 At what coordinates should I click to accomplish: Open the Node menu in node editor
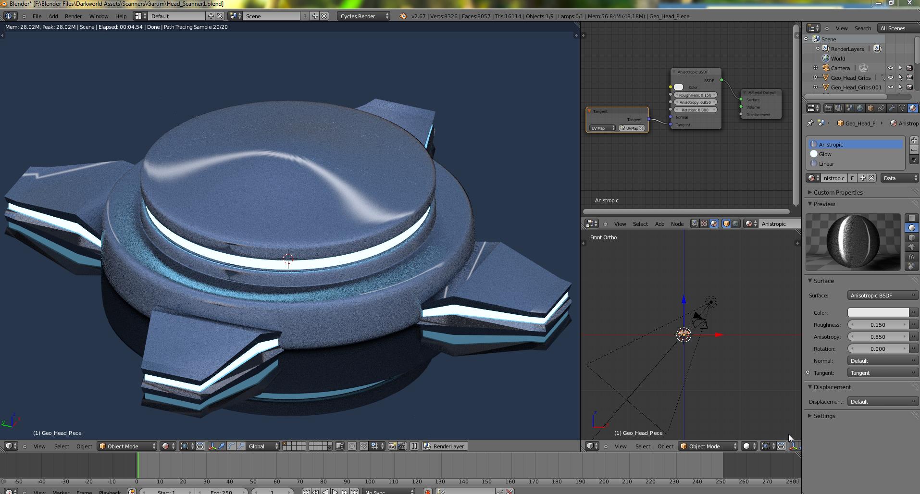point(677,224)
